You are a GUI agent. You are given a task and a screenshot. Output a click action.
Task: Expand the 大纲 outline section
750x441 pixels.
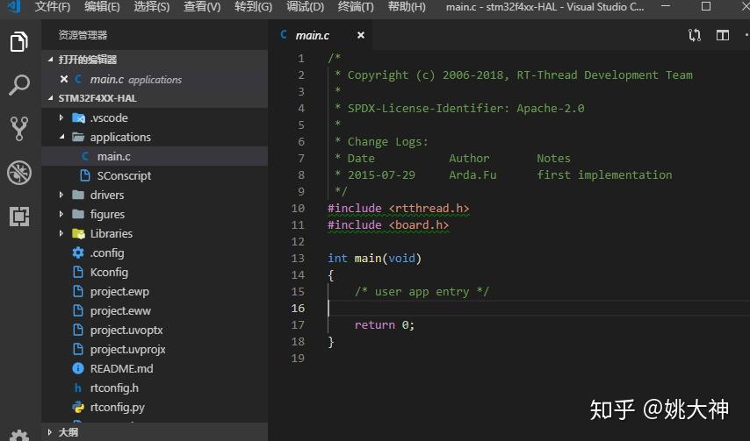pos(50,432)
